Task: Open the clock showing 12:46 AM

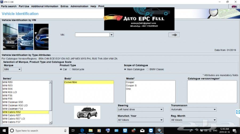Action: coord(225,131)
